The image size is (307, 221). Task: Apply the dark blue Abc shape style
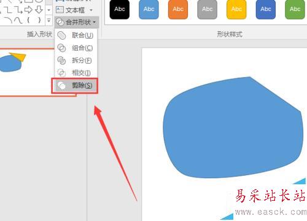coord(266,9)
